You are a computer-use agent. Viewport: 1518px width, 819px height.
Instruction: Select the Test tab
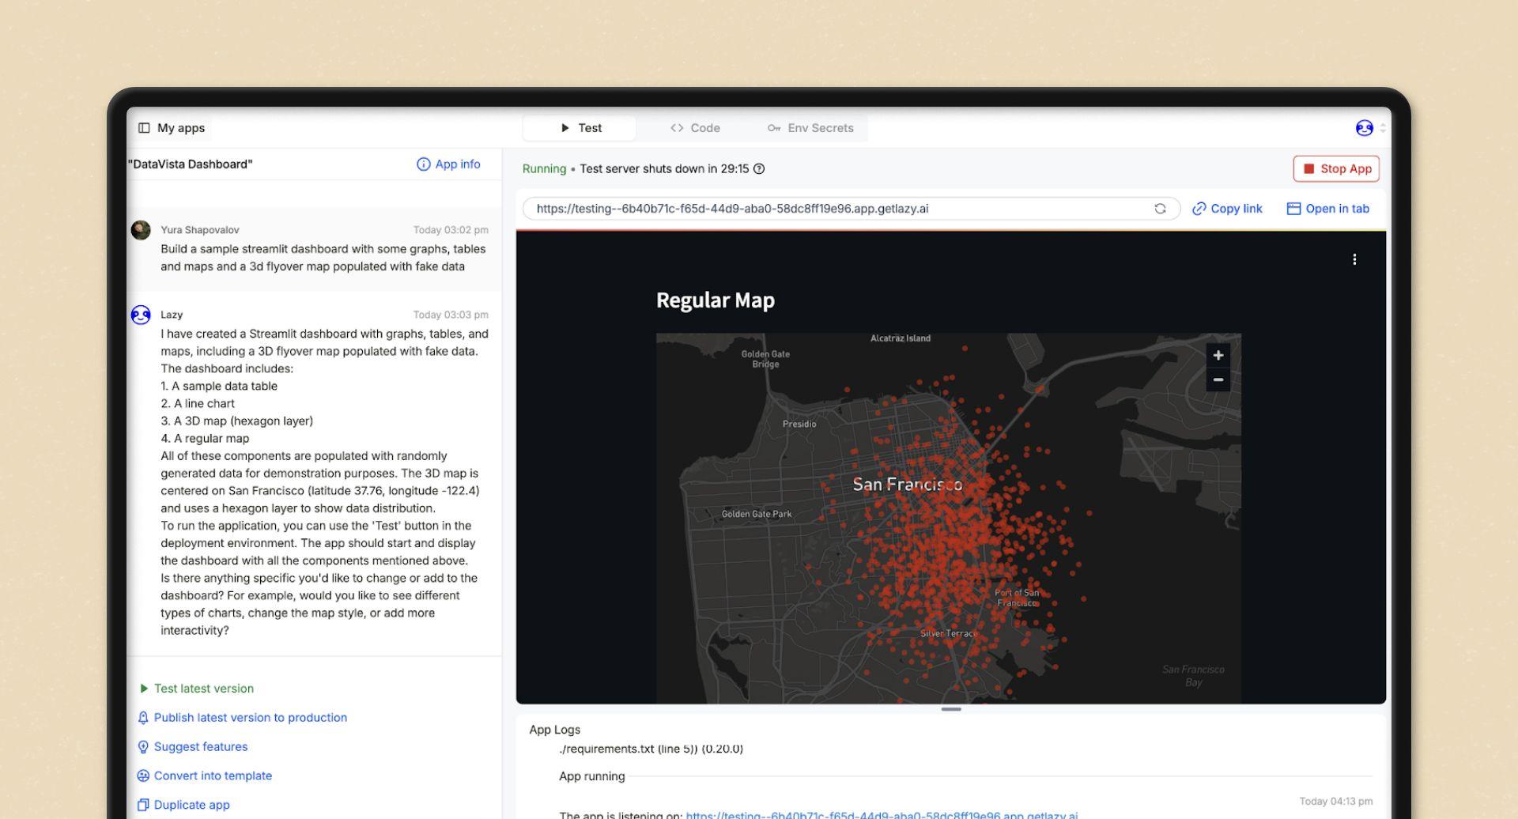pyautogui.click(x=581, y=128)
